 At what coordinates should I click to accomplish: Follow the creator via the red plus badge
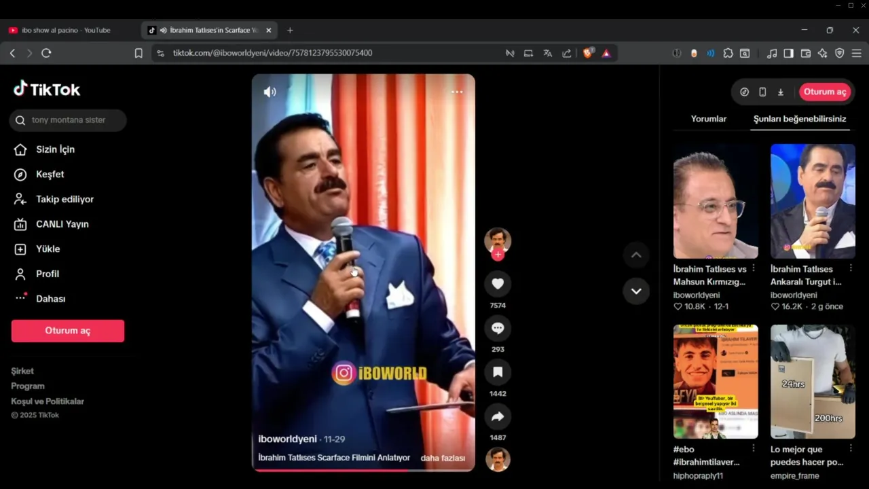(x=498, y=255)
